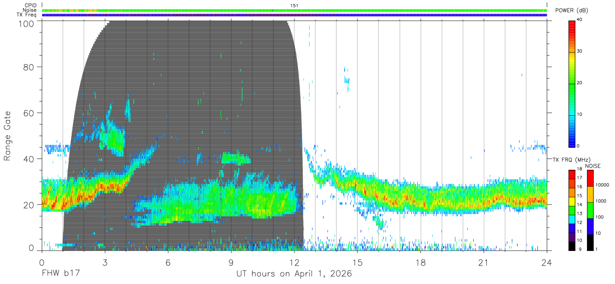Click the '21' tick on the UT hours axis

point(484,262)
